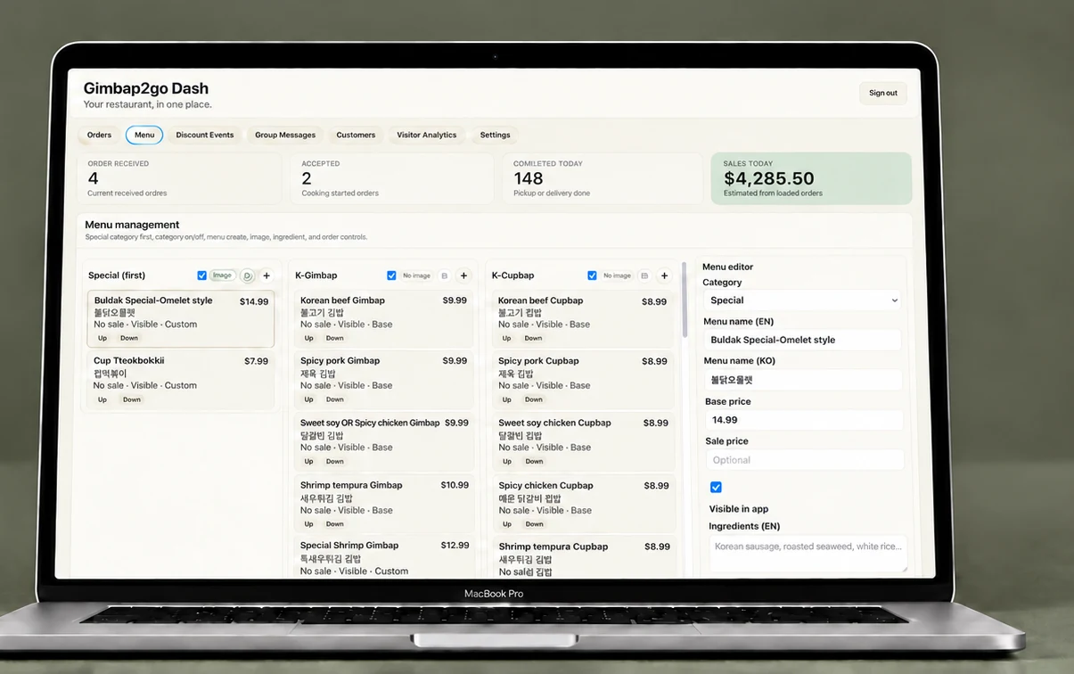Go to the Group Messages tab
This screenshot has height=674, width=1074.
pyautogui.click(x=285, y=136)
